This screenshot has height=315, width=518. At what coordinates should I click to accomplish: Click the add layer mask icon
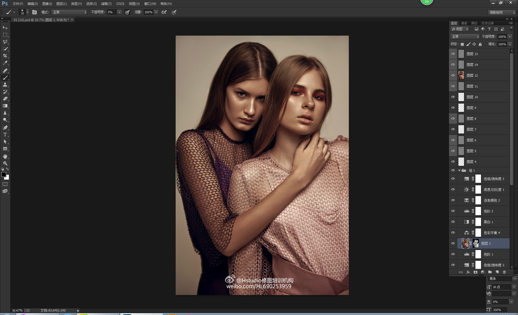tap(475, 272)
